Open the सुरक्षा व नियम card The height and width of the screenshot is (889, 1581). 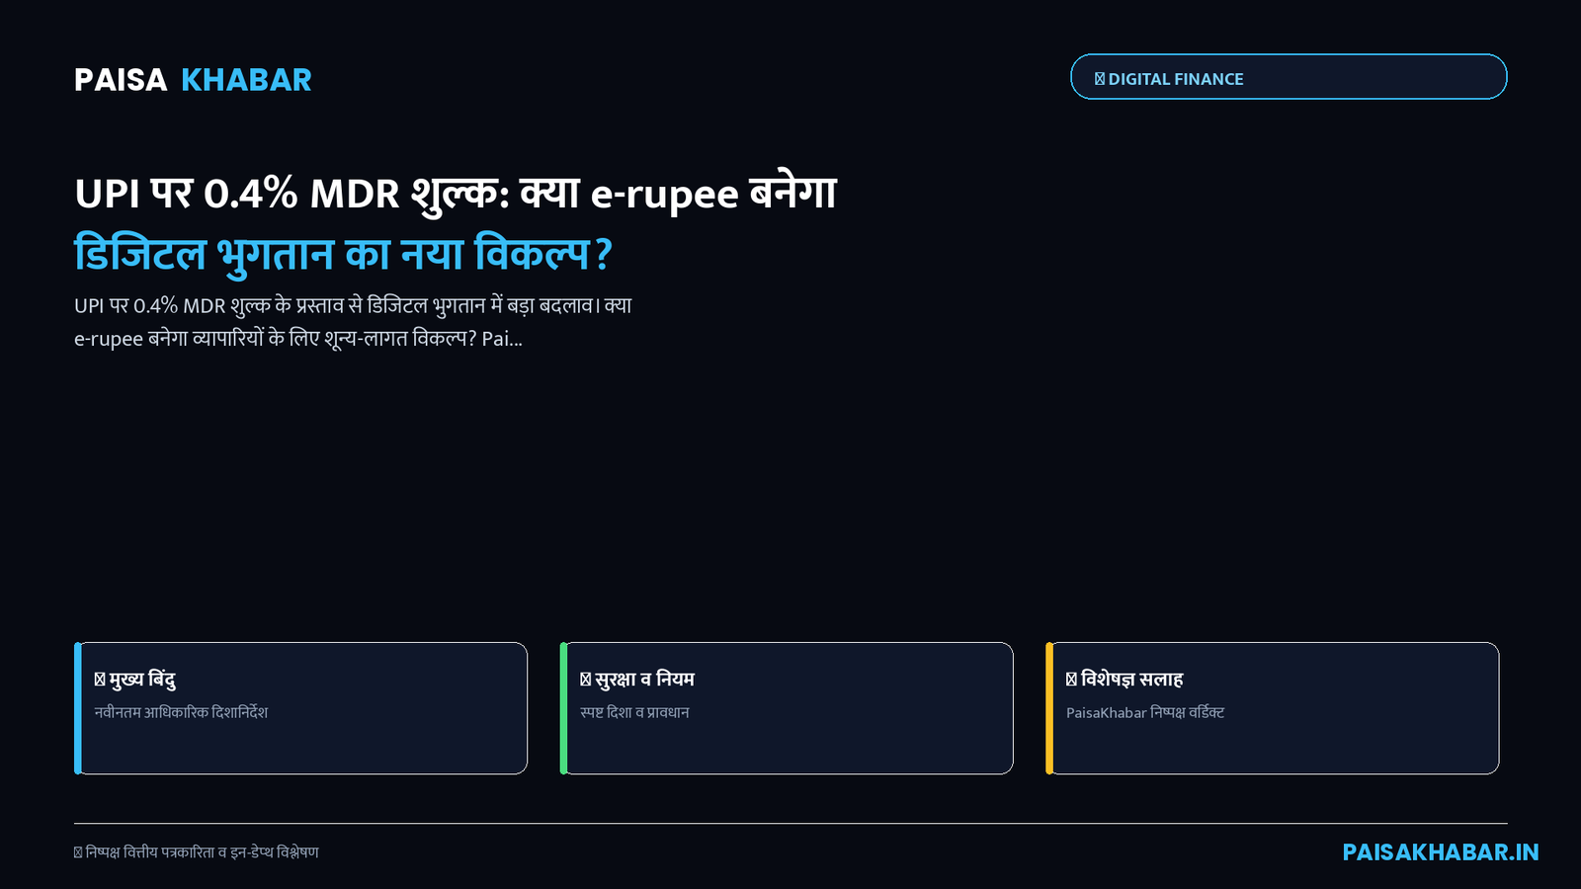tap(787, 708)
